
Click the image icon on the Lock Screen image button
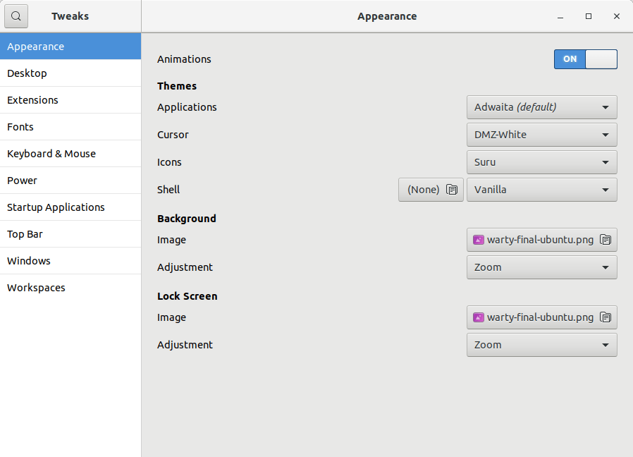click(x=479, y=317)
